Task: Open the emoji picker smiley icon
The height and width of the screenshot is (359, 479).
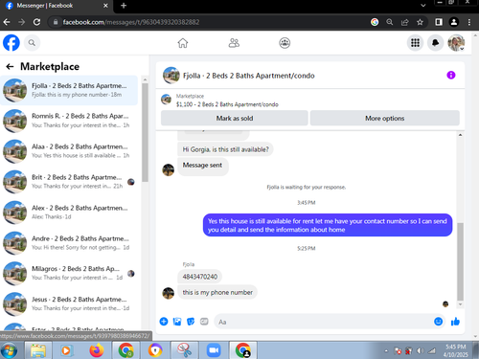Action: pos(438,322)
